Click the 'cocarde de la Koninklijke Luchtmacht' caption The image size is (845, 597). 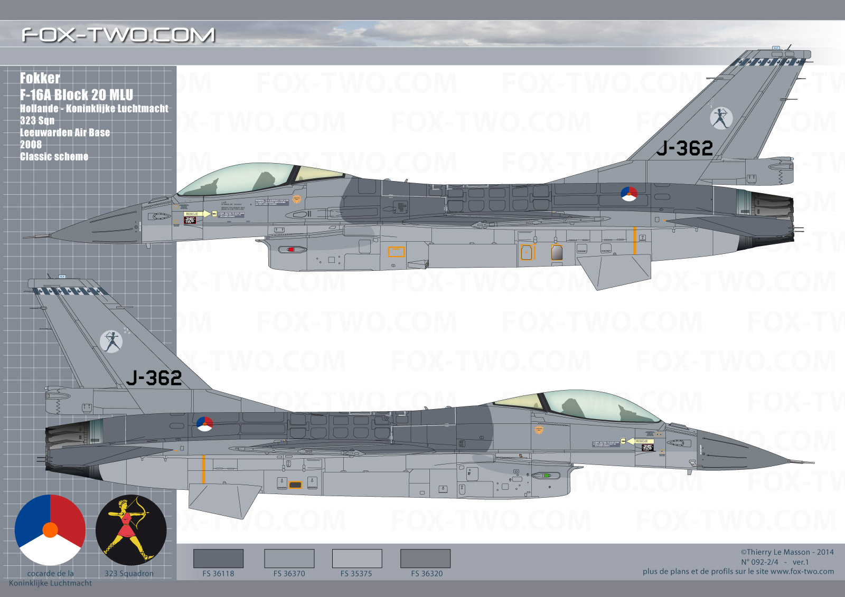pos(51,578)
